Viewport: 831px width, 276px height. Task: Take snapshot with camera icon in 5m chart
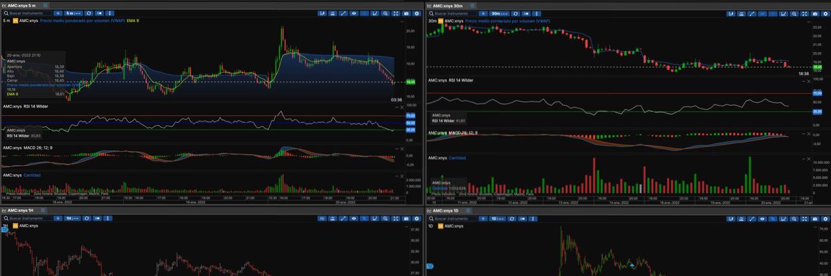click(x=406, y=13)
